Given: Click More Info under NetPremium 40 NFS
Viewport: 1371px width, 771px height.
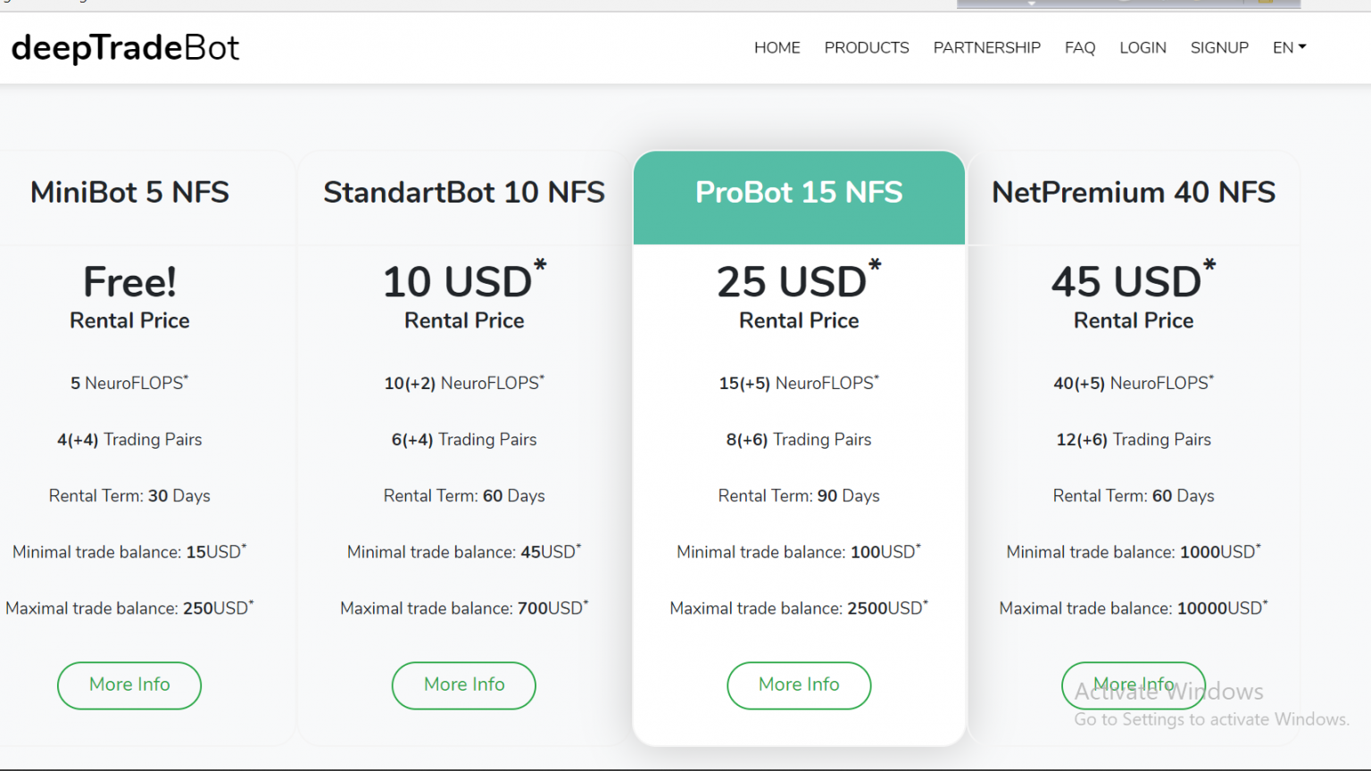Looking at the screenshot, I should pos(1134,684).
